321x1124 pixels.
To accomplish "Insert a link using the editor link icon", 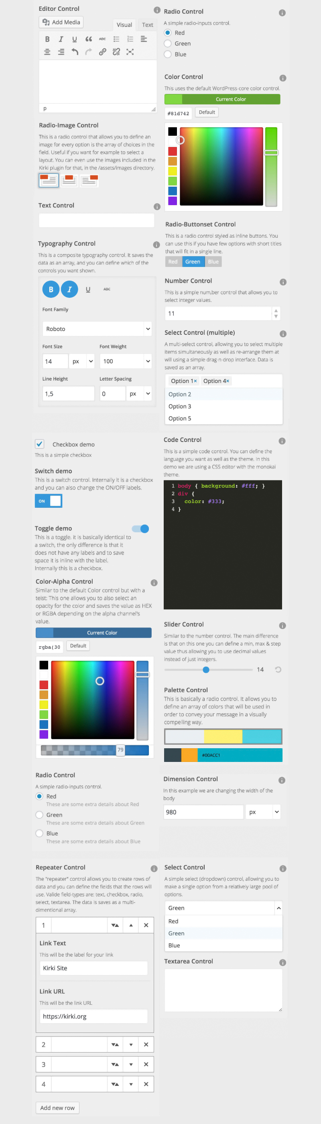I will 102,52.
